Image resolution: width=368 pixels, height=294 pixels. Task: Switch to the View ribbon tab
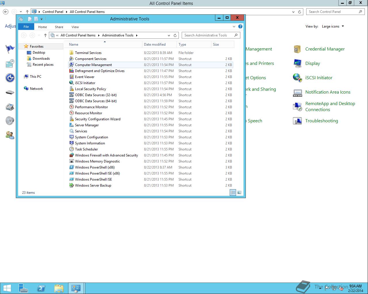point(75,27)
